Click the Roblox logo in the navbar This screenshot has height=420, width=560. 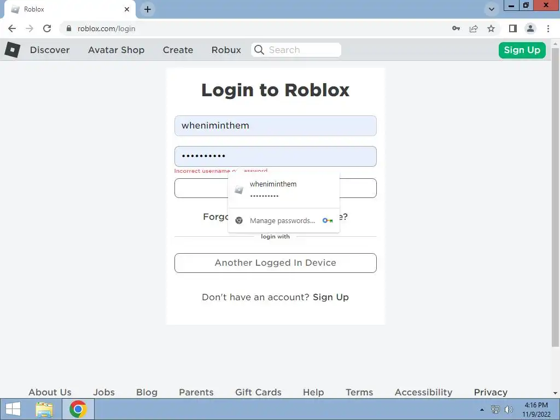[x=13, y=50]
